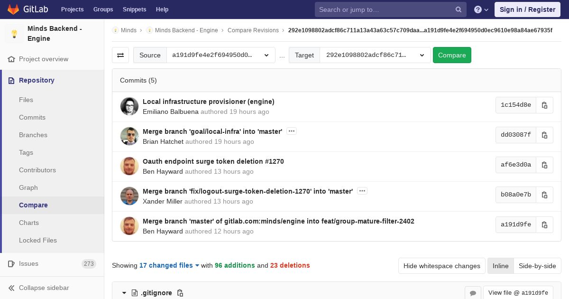
Task: Collapse the .gitignore file diff
Action: click(124, 293)
